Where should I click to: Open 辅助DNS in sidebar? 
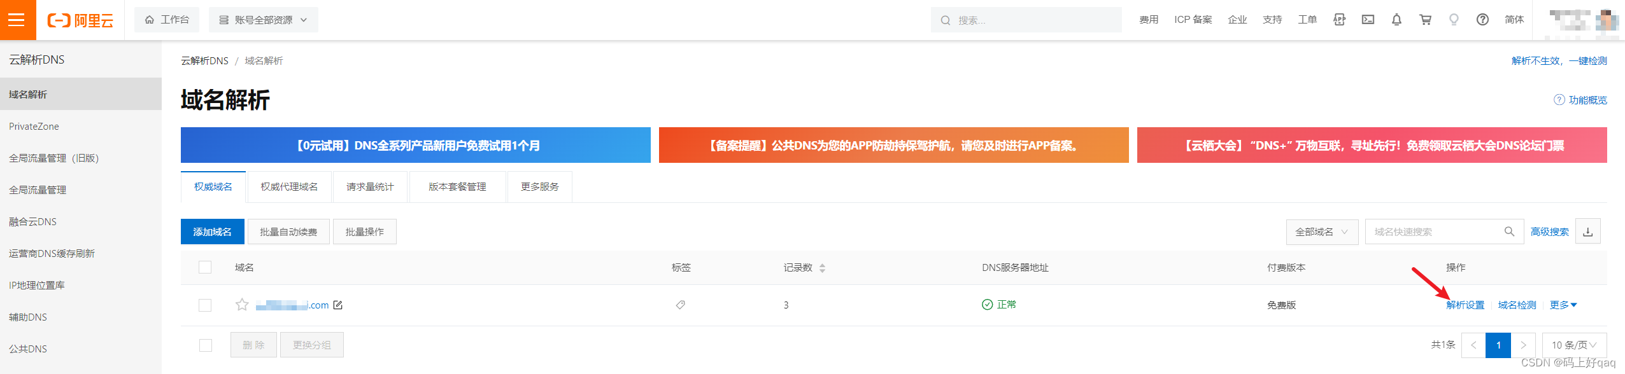(81, 317)
